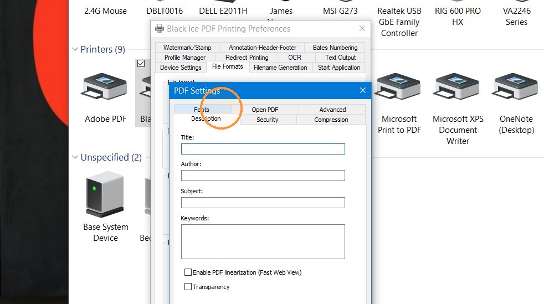The image size is (544, 304).
Task: Click into the Title input field
Action: tap(263, 149)
